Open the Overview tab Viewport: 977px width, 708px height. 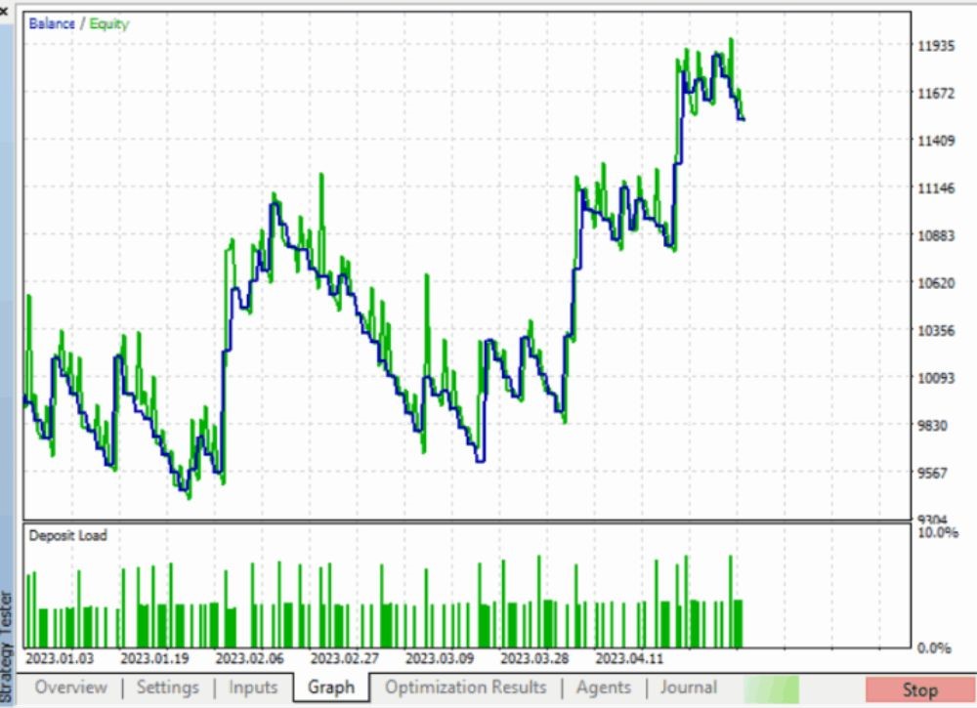pos(71,687)
